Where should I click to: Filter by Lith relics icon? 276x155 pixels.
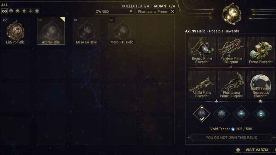(11, 11)
